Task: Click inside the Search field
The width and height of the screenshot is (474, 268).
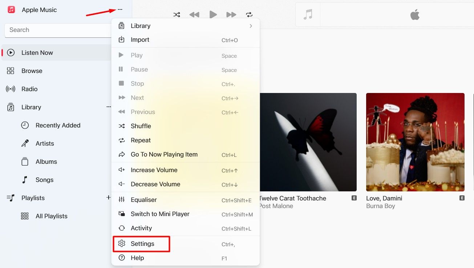Action: [x=58, y=30]
